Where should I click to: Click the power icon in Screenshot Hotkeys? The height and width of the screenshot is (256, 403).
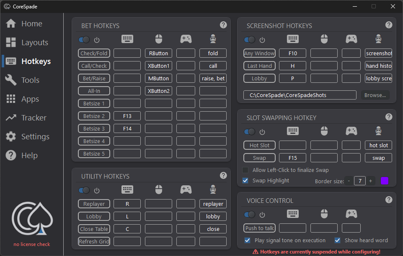tap(262, 40)
